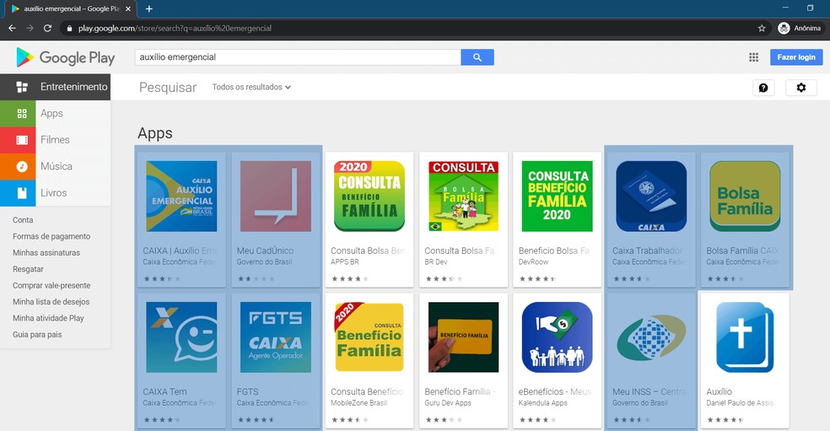Viewport: 830px width, 431px height.
Task: Open the Caixa Trabalhador app icon
Action: (x=651, y=197)
